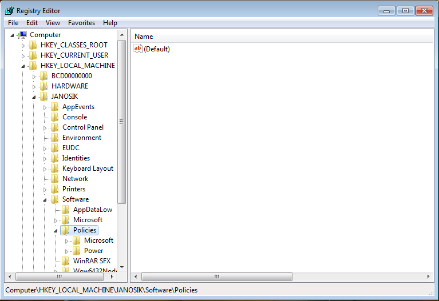
Task: Click the tree pane scroll up arrow
Action: point(122,35)
